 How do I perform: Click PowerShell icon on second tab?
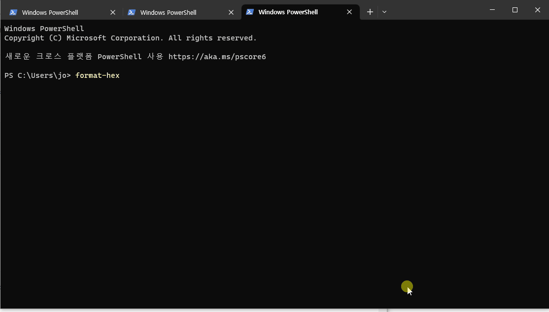click(x=132, y=12)
